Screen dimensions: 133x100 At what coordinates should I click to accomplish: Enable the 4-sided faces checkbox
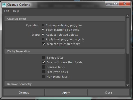[x=44, y=58]
